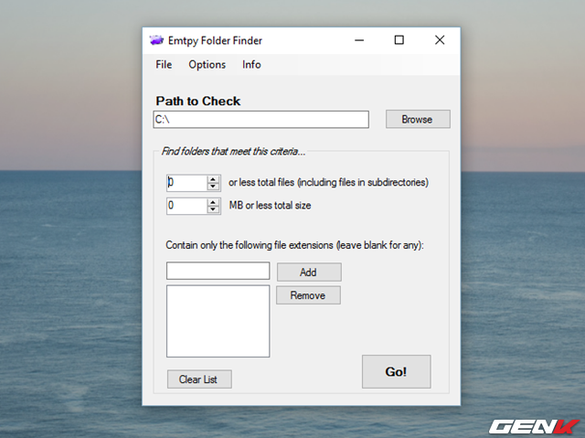Click the Emtpy Folder Finder app icon
This screenshot has height=438, width=585.
(x=157, y=40)
